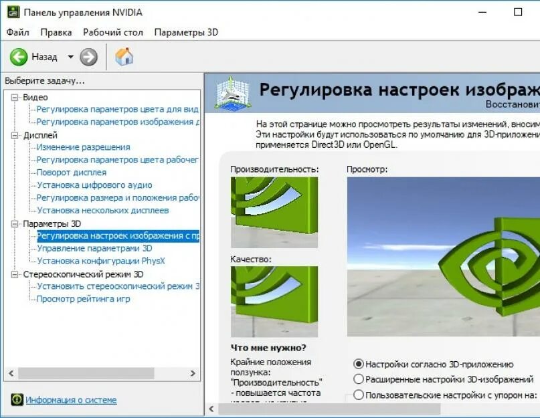Open the Параметры 3D menu
The width and height of the screenshot is (540, 418).
point(186,32)
